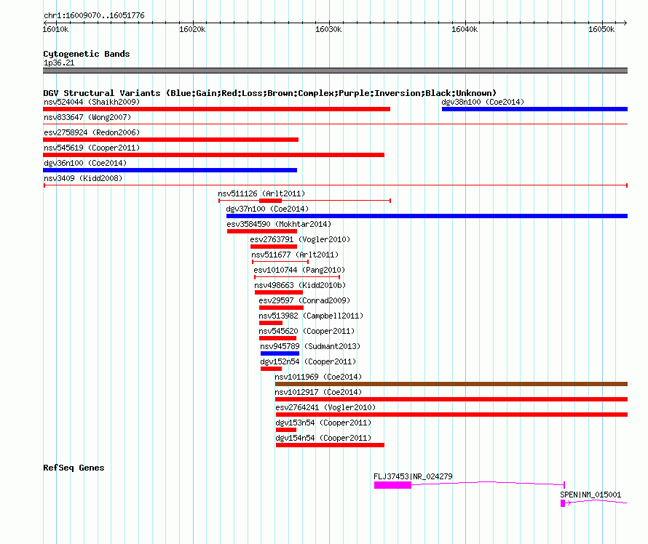Click the chr1:16009070..16051776 region label
This screenshot has width=648, height=544.
point(94,15)
